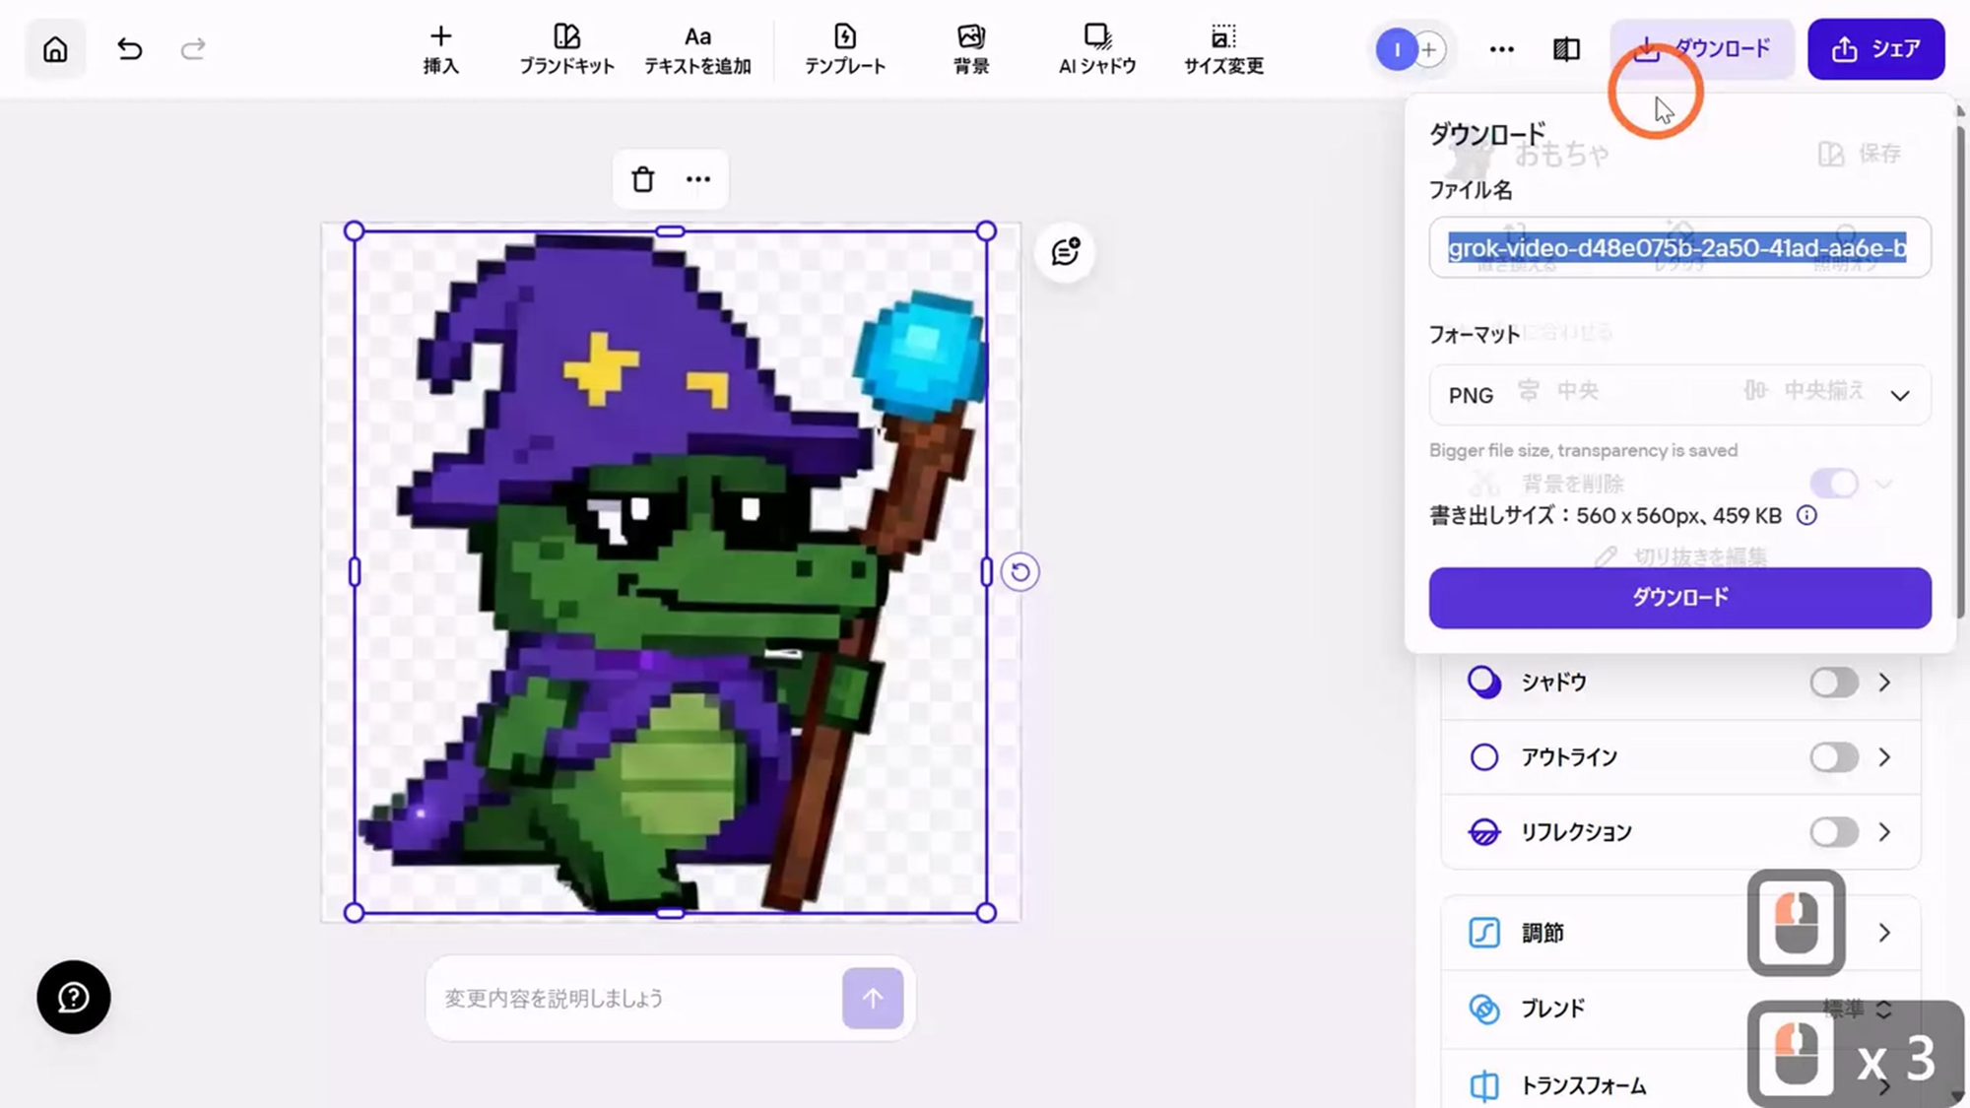
Task: Go to the home screen icon
Action: click(55, 49)
